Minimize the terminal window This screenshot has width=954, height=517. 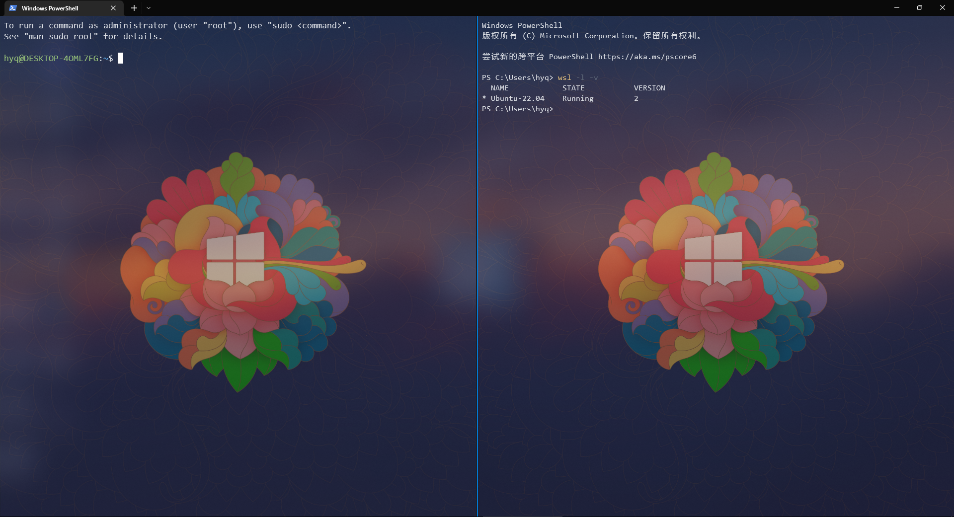[x=897, y=8]
